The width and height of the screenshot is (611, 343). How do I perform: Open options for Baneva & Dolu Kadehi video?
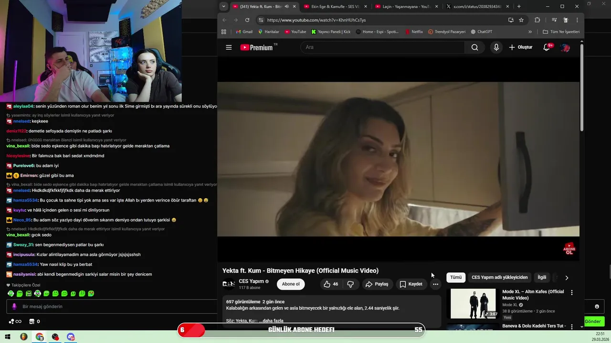tap(572, 327)
